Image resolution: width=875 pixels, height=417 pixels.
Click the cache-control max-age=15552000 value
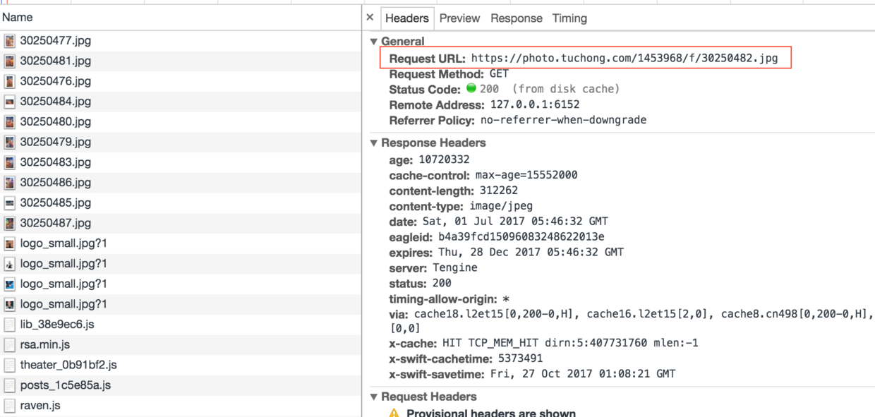pos(526,175)
